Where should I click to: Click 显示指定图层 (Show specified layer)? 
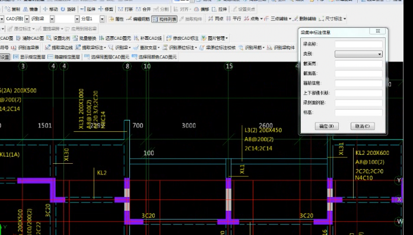pyautogui.click(x=29, y=57)
